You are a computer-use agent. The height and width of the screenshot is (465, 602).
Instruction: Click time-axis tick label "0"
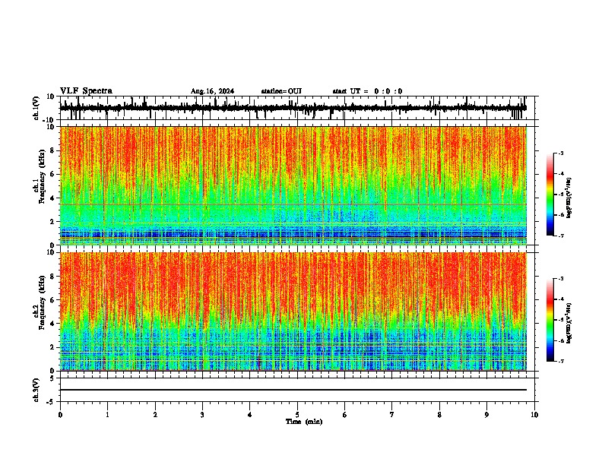point(60,415)
